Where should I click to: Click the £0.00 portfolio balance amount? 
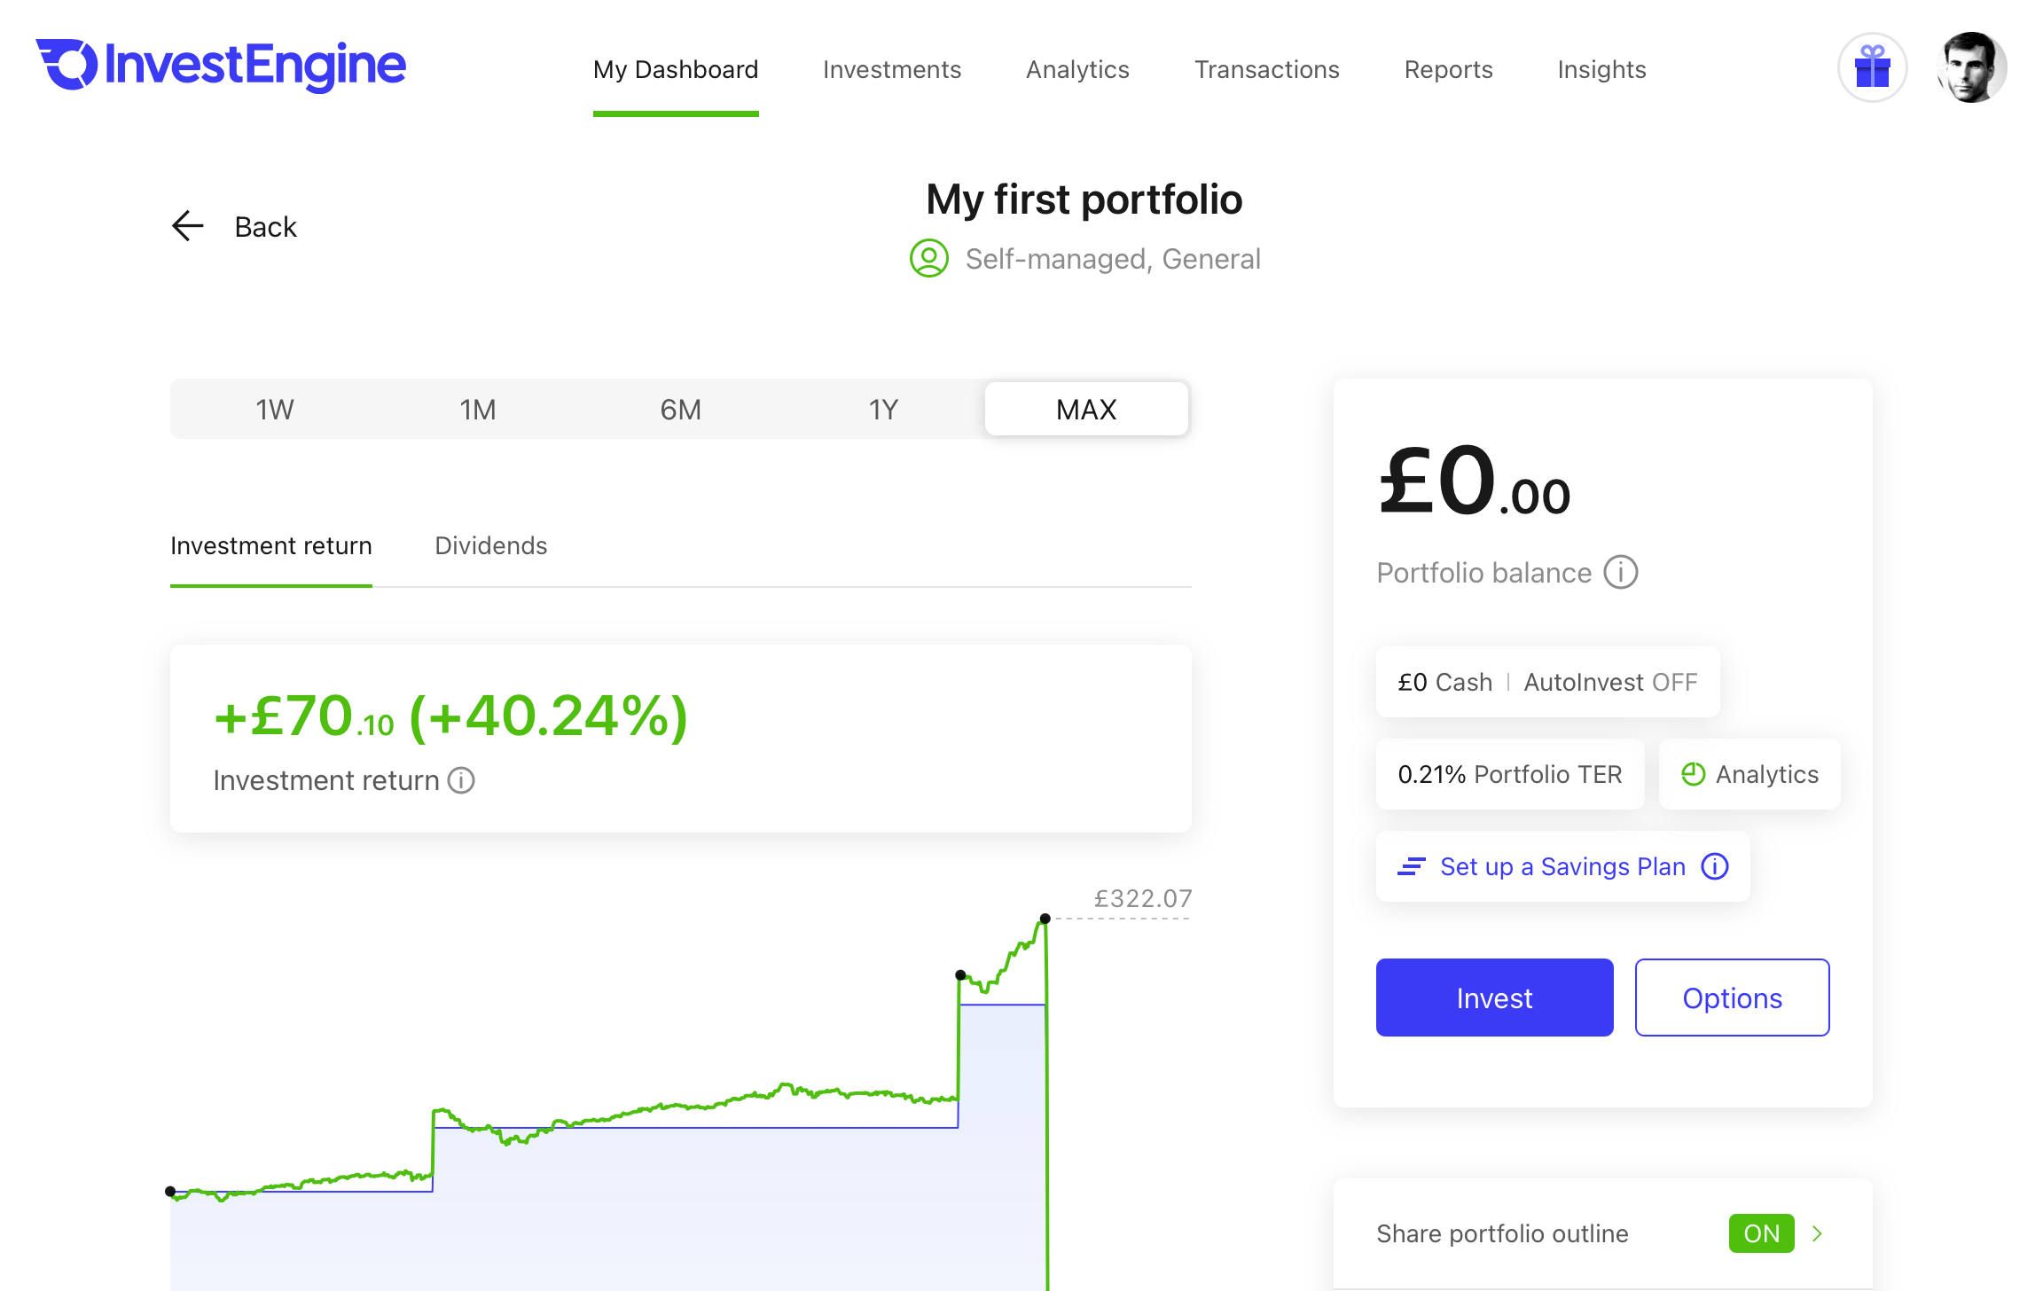[x=1474, y=480]
